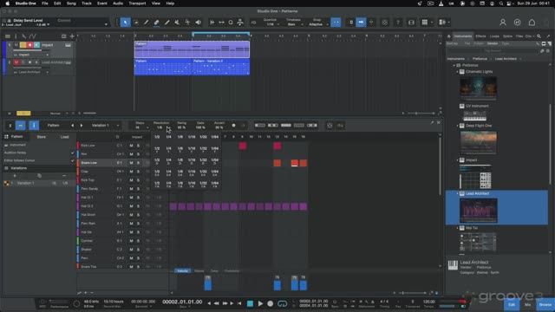Toggle the blue info i button in editor

34,125
